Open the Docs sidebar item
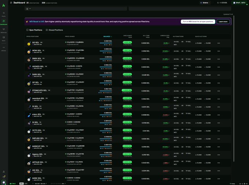The height and width of the screenshot is (185, 249). (4, 38)
